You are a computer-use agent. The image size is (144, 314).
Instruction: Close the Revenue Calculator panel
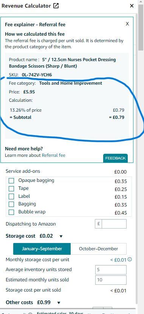(132, 6)
